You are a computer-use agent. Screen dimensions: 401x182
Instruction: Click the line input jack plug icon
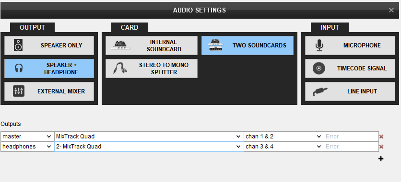[319, 91]
